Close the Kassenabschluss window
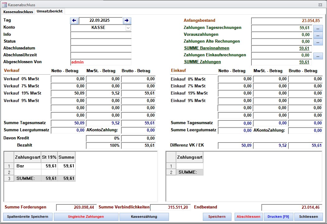Image resolution: width=327 pixels, height=224 pixels. [320, 5]
